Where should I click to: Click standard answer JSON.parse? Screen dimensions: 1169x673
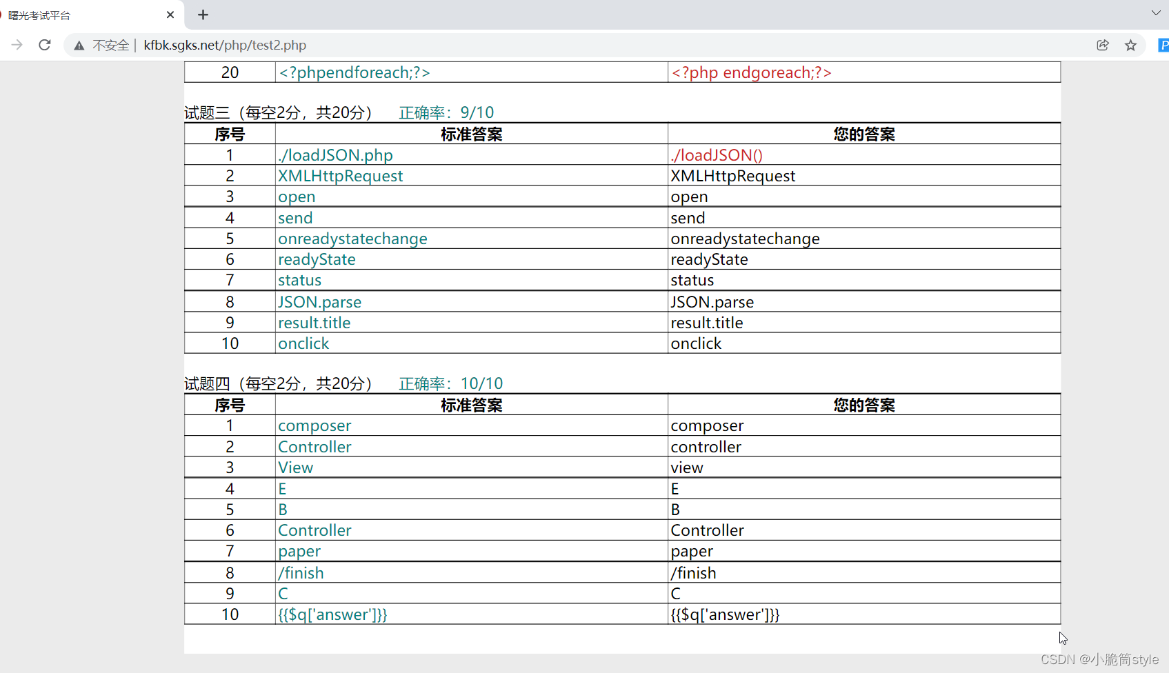[x=319, y=302]
